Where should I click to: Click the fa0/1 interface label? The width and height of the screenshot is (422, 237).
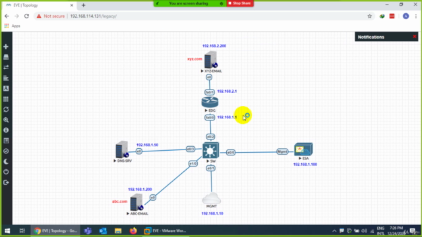click(x=210, y=92)
